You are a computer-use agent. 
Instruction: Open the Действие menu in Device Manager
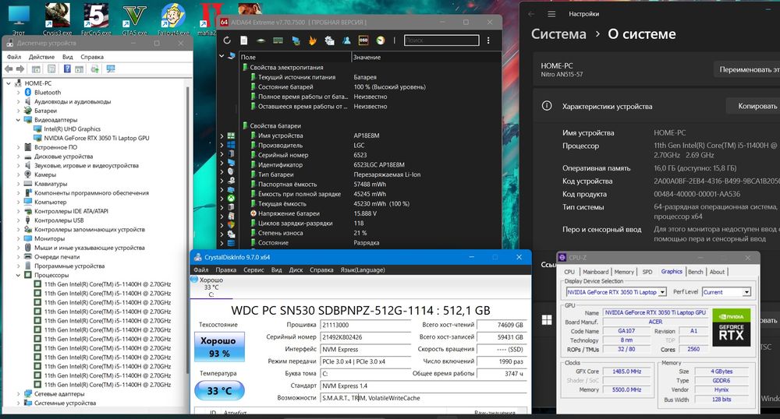(x=41, y=57)
